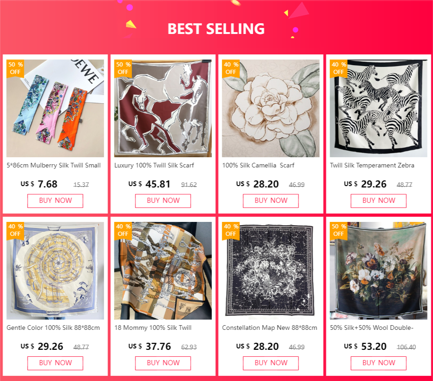Click BUY NOW under Mulberry Silk Twill Small
This screenshot has height=381, width=433.
(55, 201)
